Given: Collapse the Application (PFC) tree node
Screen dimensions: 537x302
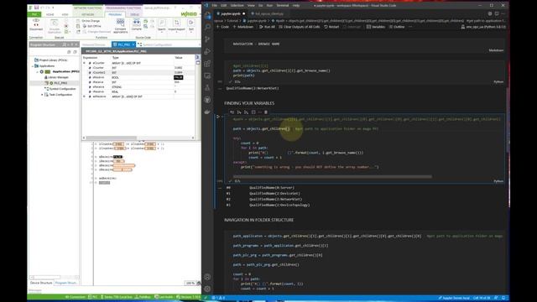Looking at the screenshot, I should [x=37, y=71].
